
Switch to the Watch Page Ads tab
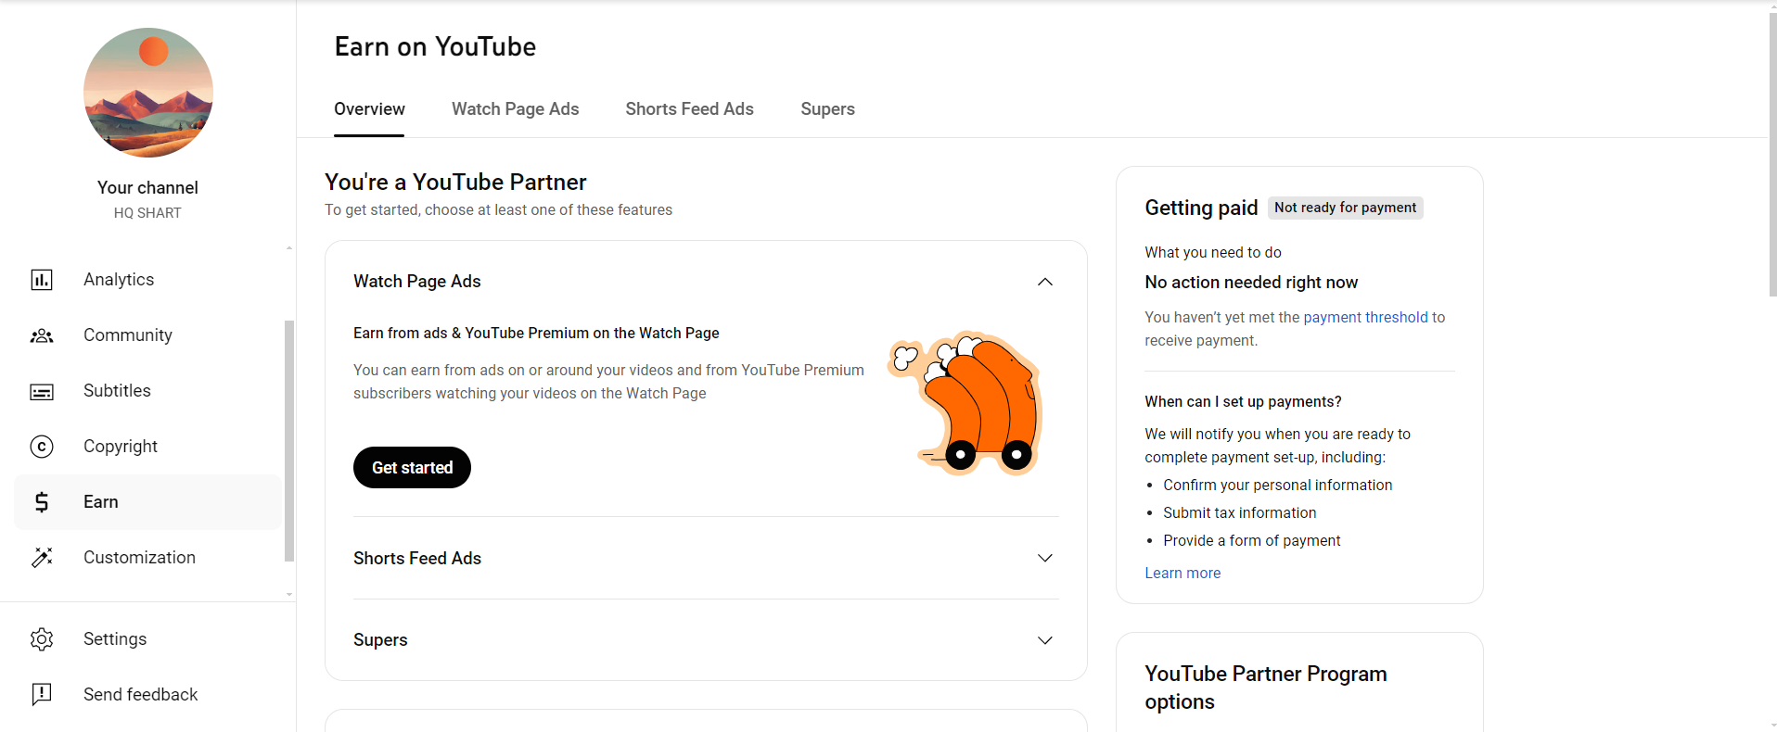tap(515, 109)
